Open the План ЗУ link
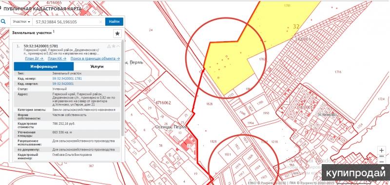The image size is (390, 185). point(34,58)
